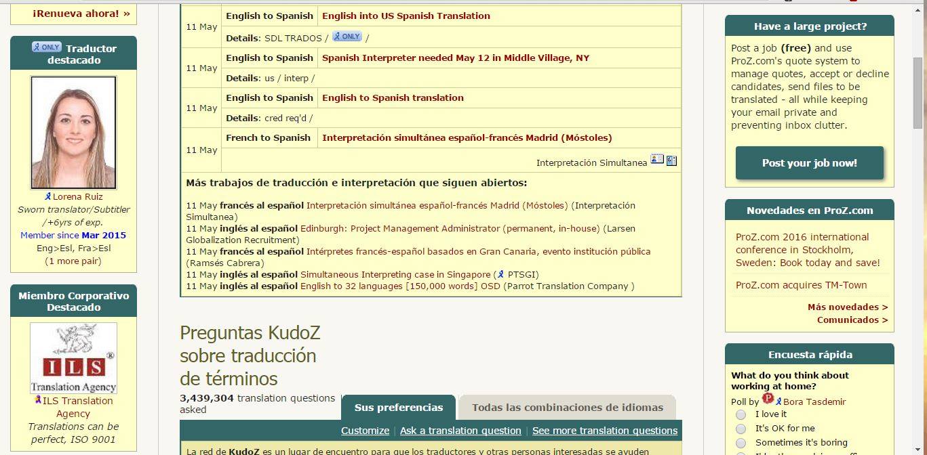Open ILS Translation Agency profile link
The width and height of the screenshot is (927, 455).
pos(77,407)
